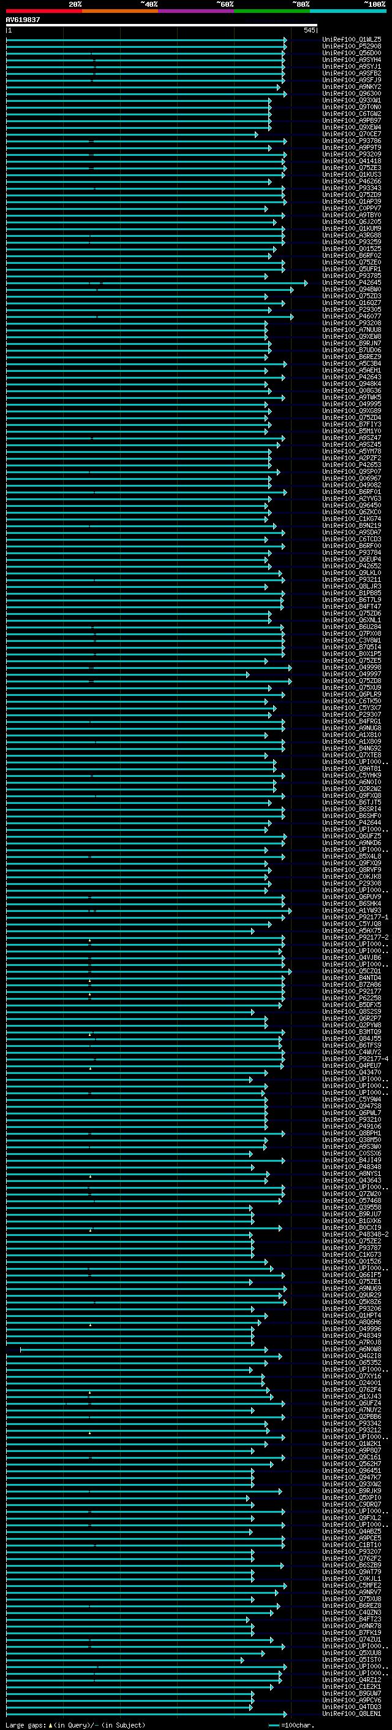Pick the UniRef100_C1KG74 entry
The image size is (392, 1730).
(352, 519)
